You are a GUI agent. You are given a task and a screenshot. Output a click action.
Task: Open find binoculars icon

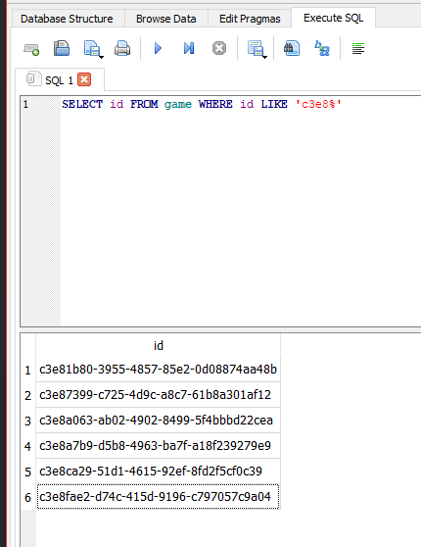pyautogui.click(x=292, y=48)
